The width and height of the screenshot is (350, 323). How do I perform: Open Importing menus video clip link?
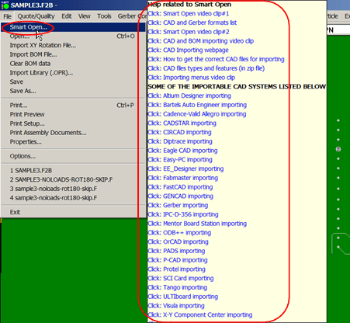pyautogui.click(x=192, y=78)
